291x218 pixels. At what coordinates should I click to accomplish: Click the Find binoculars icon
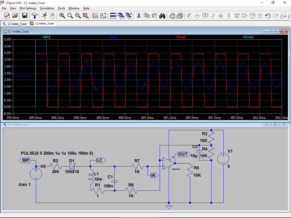click(x=162, y=16)
